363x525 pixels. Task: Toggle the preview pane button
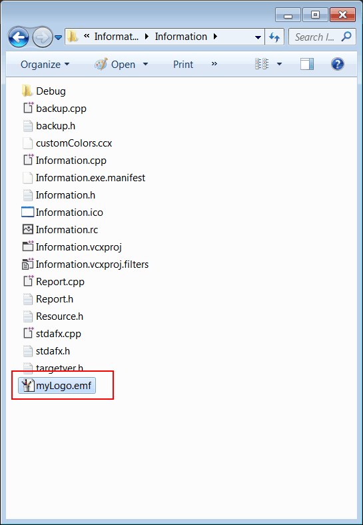tap(307, 64)
